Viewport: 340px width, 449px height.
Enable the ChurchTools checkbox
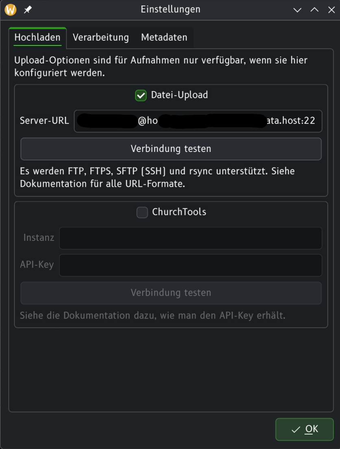tap(142, 212)
